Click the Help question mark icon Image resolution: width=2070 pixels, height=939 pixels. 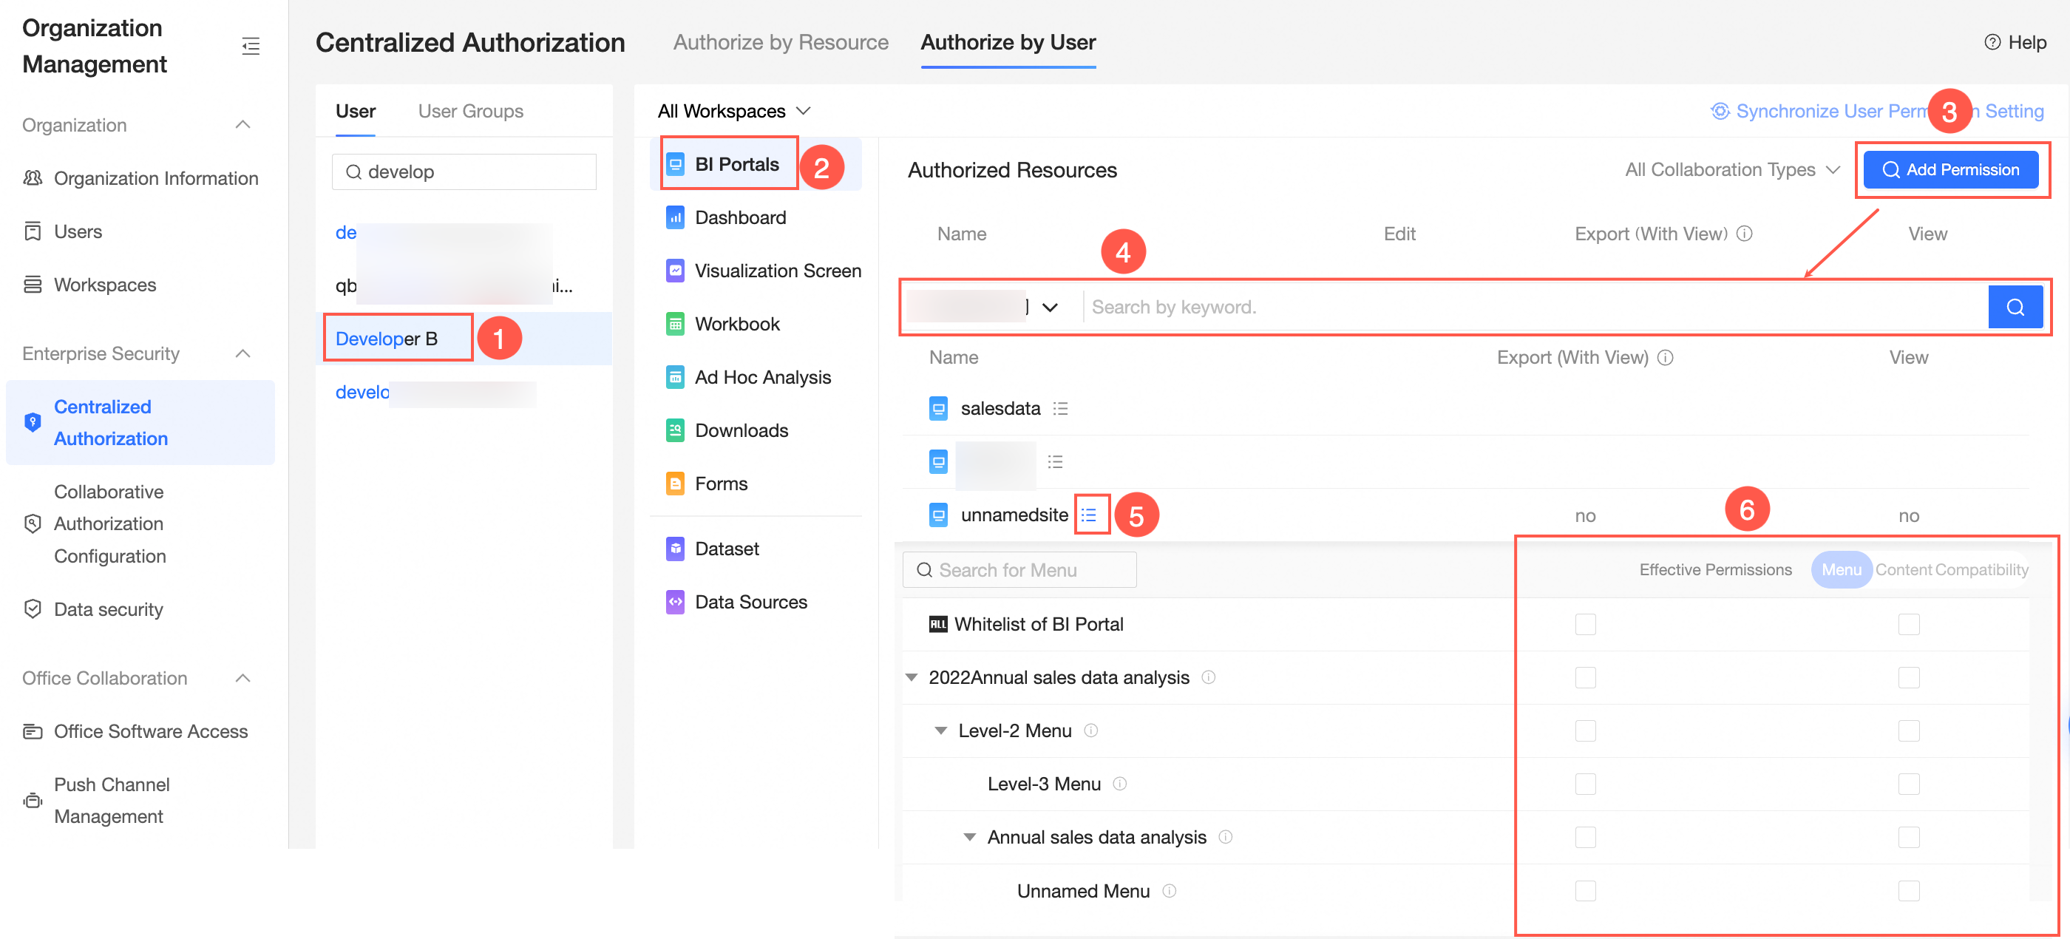pos(1992,43)
